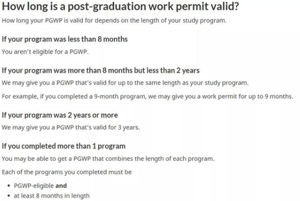The image size is (300, 201).
Task: Click the 9-month program example sentence
Action: tap(147, 96)
